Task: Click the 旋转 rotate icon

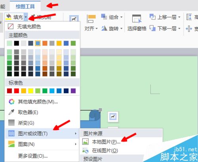Action: point(104,28)
